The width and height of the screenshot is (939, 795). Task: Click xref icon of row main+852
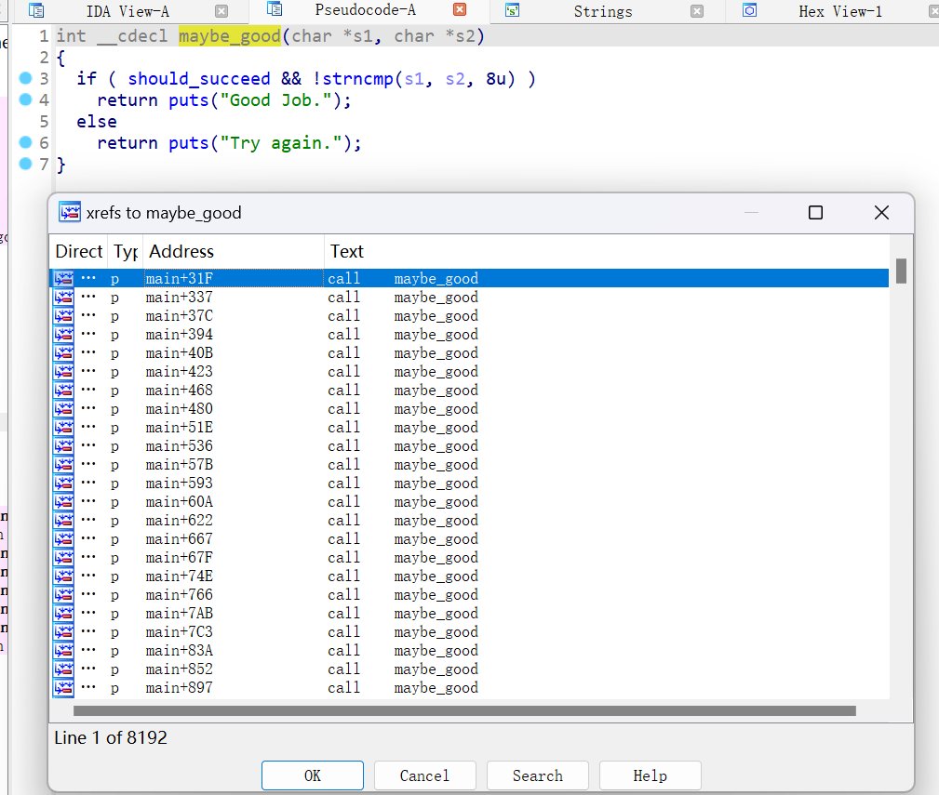pyautogui.click(x=63, y=669)
